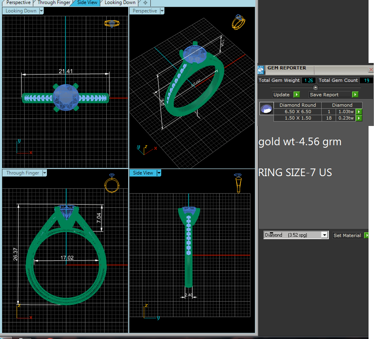Open the Looking Down viewport dropdown
The image size is (391, 339).
pos(41,11)
